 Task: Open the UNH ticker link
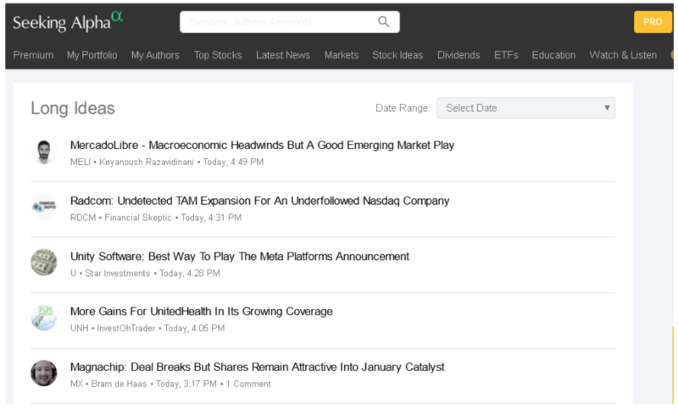79,329
